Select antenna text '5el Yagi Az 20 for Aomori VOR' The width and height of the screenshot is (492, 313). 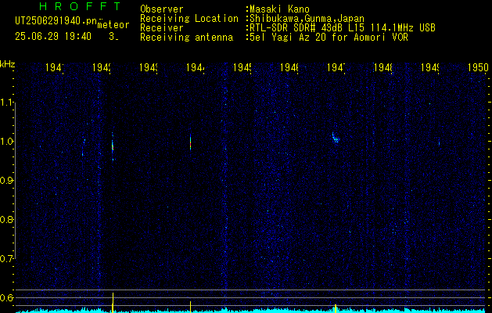327,38
